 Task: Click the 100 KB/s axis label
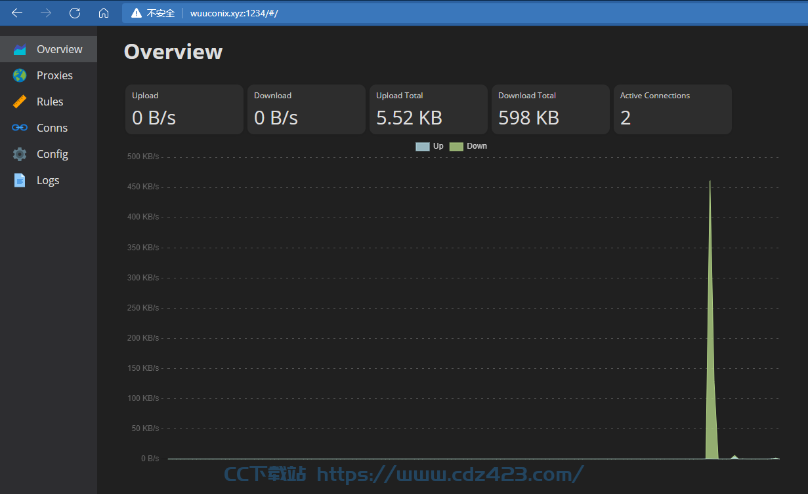[143, 398]
